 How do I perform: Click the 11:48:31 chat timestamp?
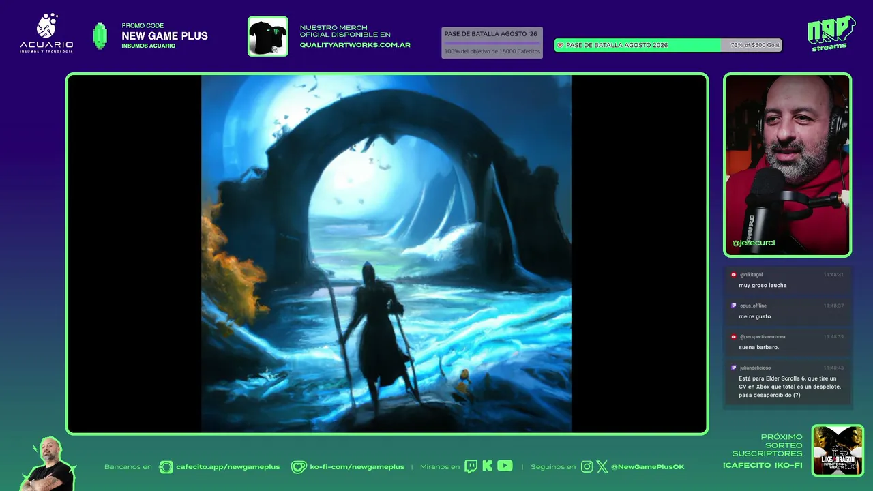point(833,275)
